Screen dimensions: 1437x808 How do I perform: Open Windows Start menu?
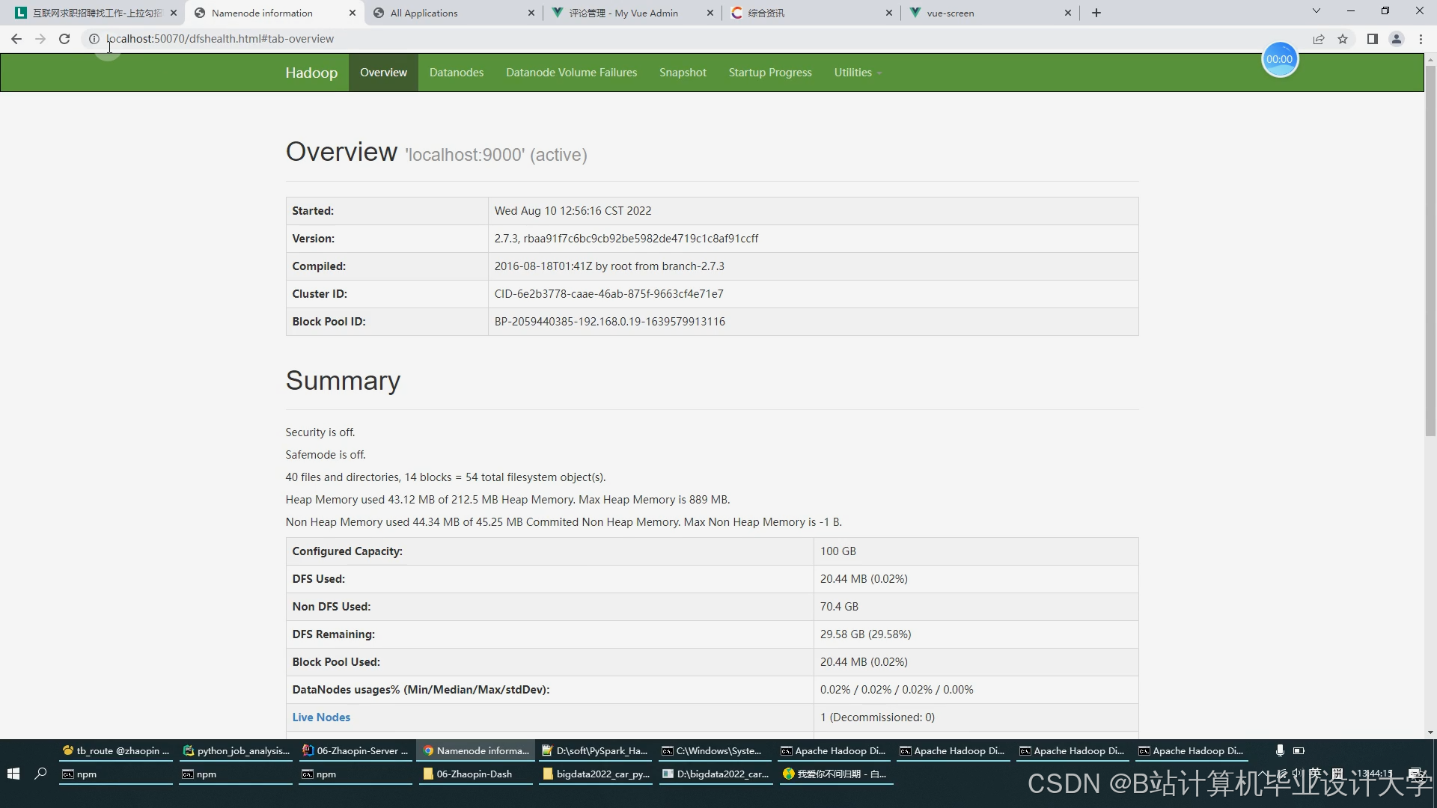(13, 774)
